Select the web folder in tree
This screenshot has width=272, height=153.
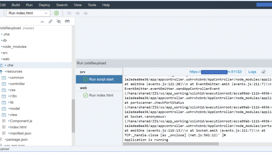(x=6, y=59)
